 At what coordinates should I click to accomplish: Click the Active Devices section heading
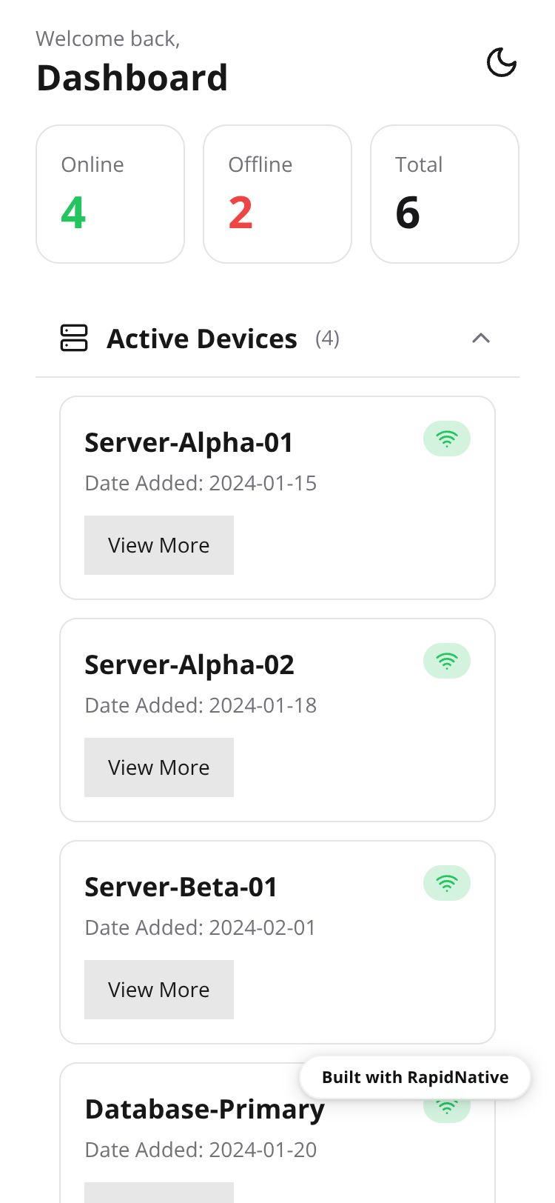click(x=202, y=339)
